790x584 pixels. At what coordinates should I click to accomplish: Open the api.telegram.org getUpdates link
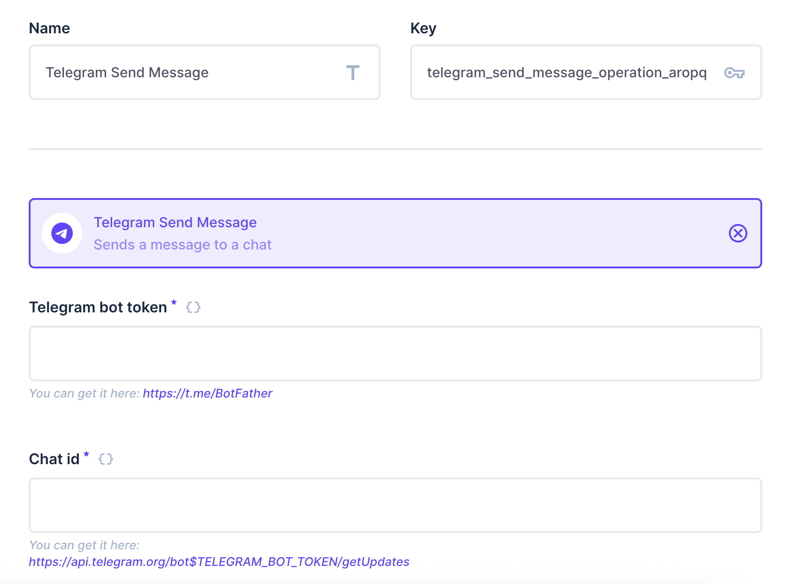[219, 562]
